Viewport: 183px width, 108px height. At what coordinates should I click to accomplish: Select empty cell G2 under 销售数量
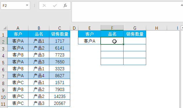(135, 41)
